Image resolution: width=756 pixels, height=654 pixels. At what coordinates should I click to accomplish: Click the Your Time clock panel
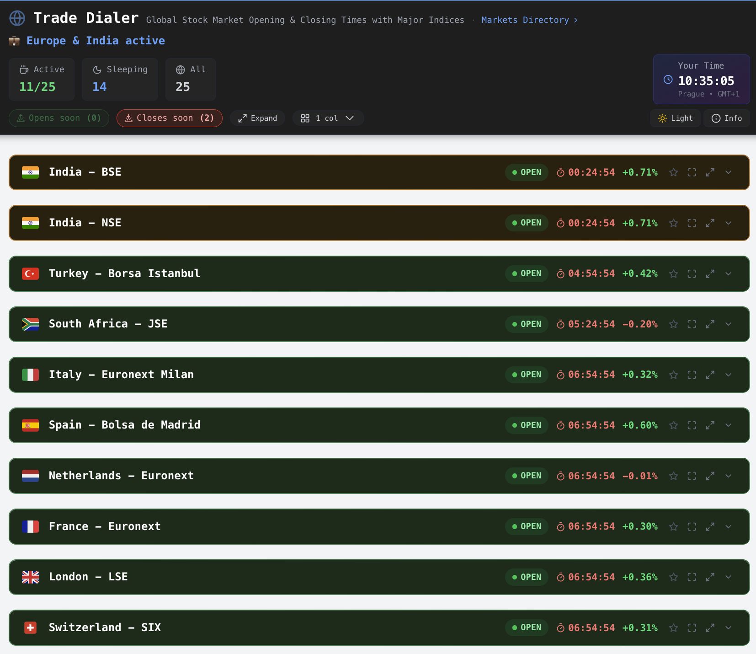click(x=701, y=79)
